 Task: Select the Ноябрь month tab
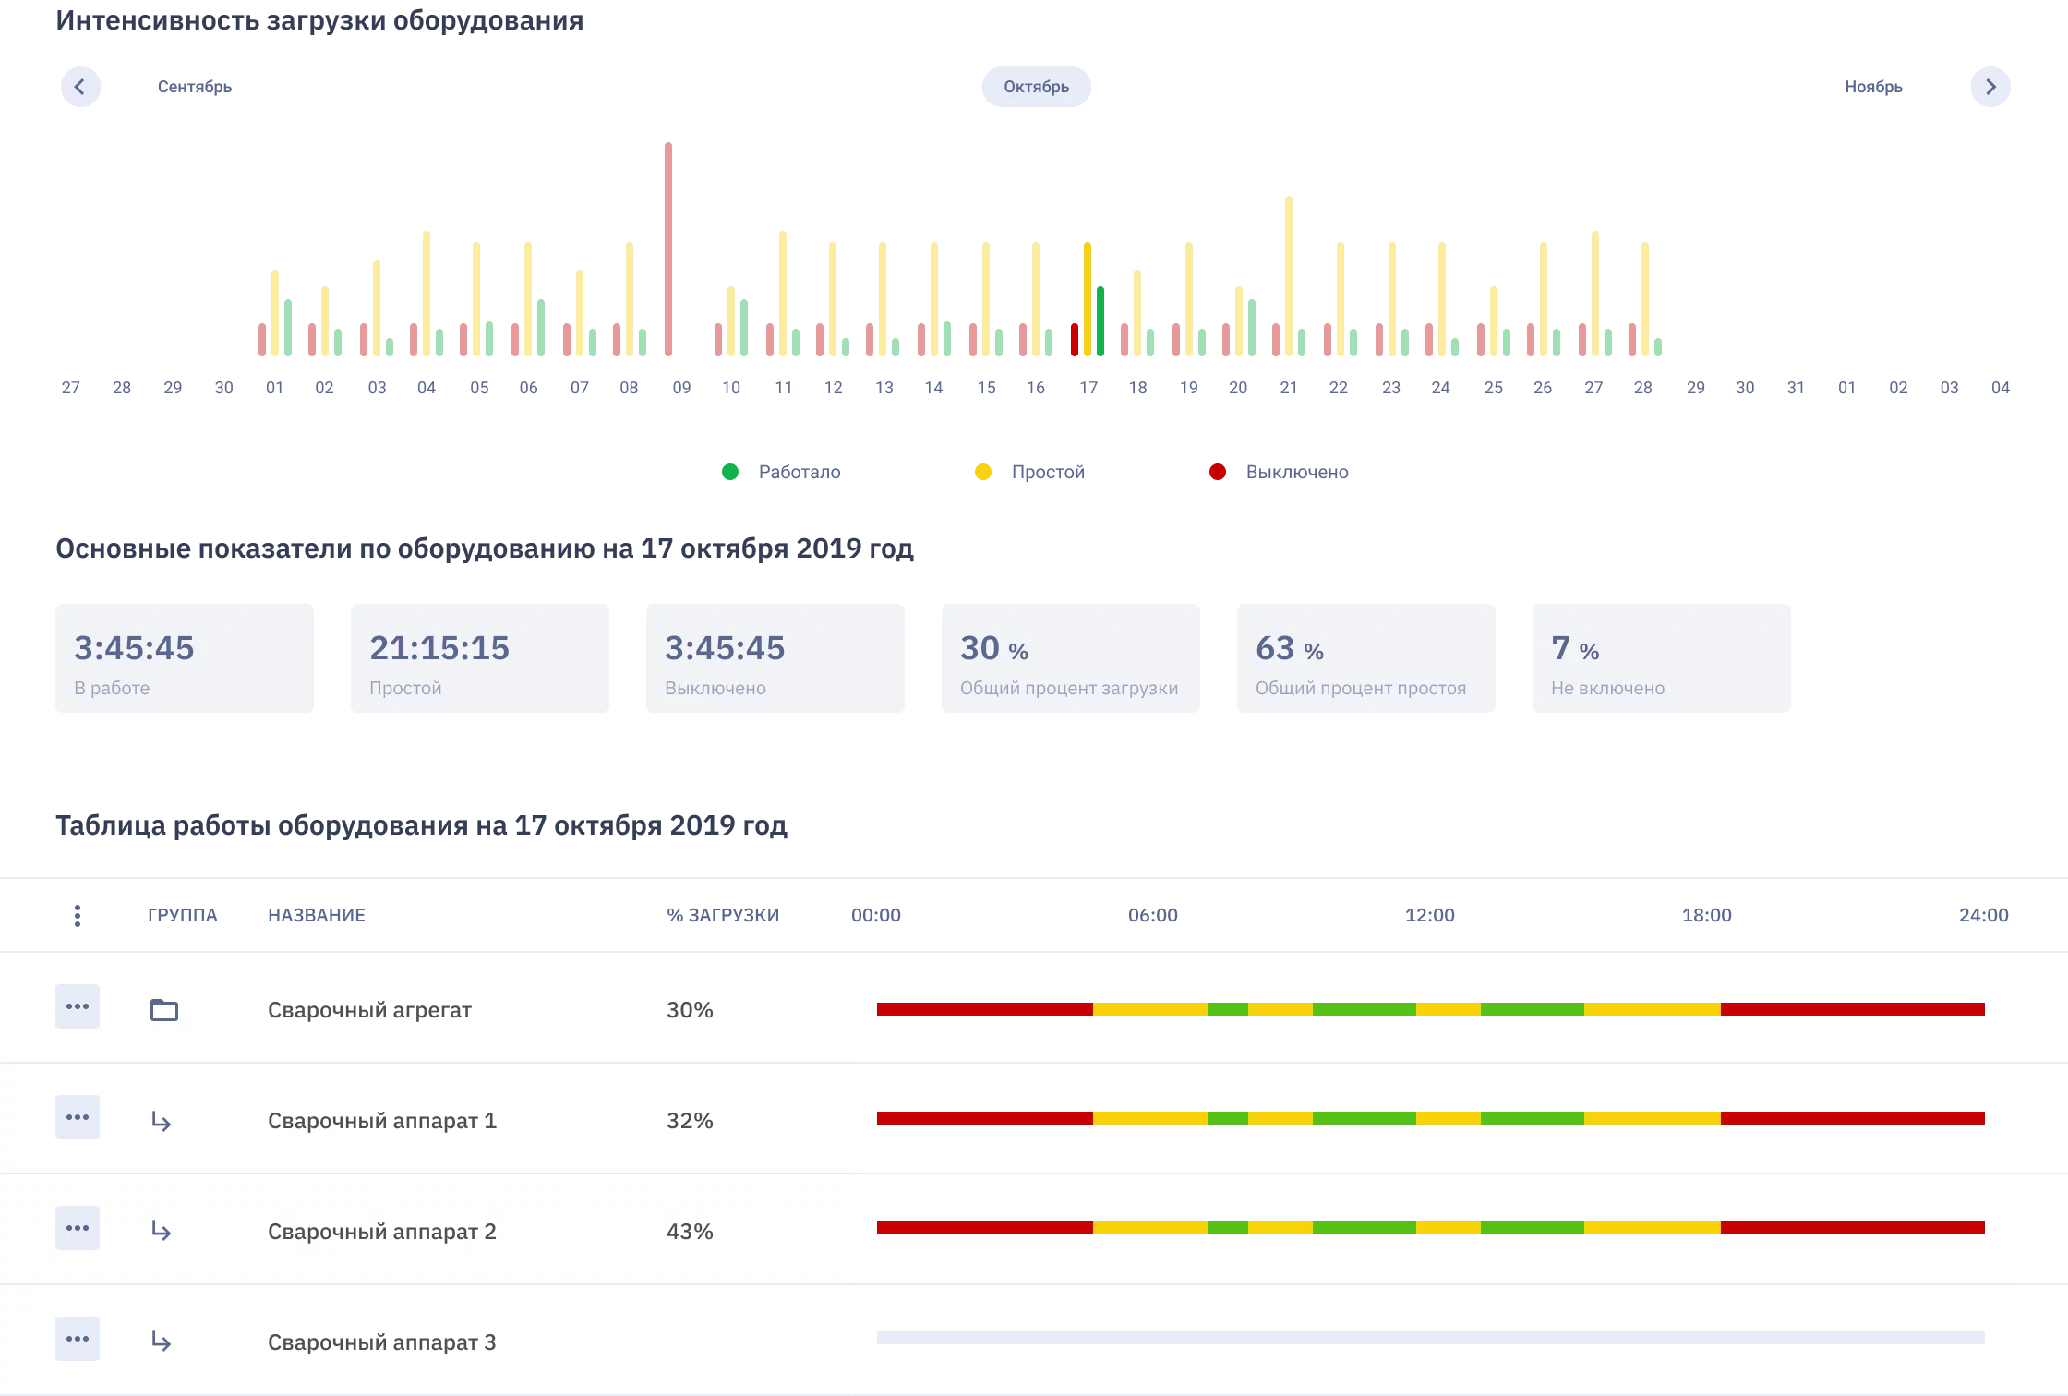(1873, 87)
